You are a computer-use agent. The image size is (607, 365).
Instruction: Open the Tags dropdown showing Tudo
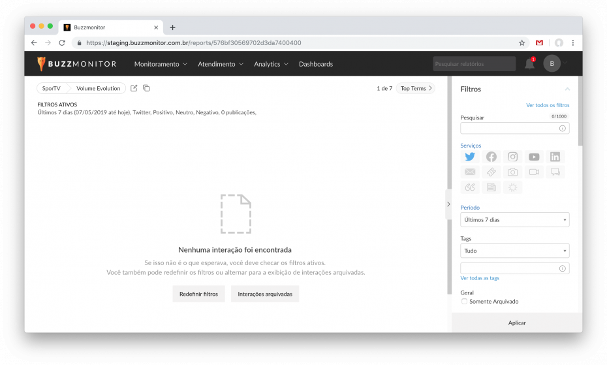tap(514, 251)
